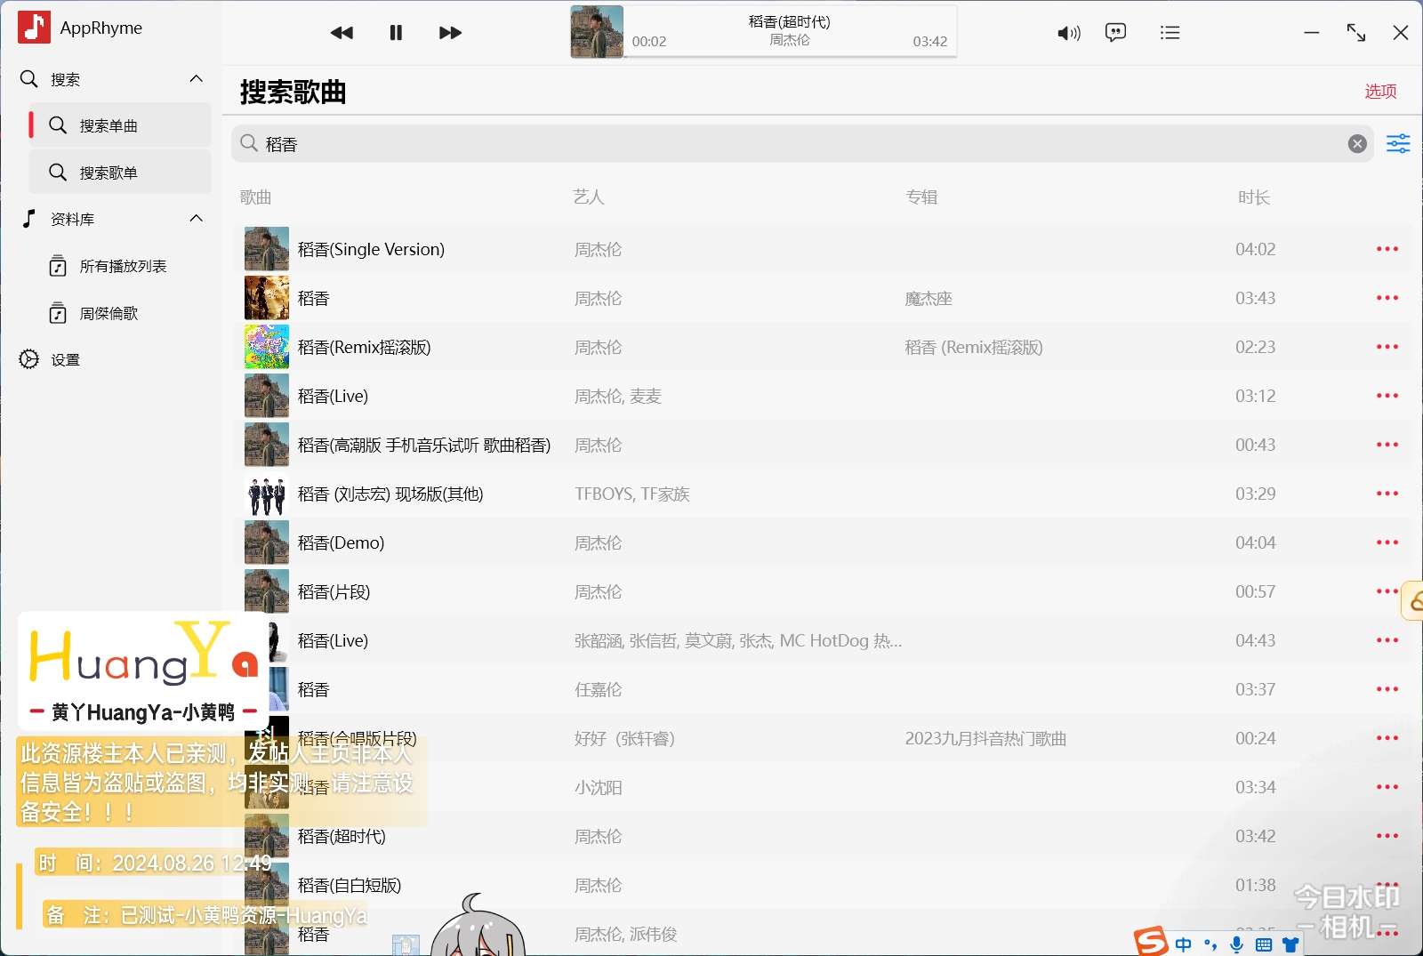Image resolution: width=1423 pixels, height=956 pixels.
Task: Seek in the playback progress bar
Action: coord(790,57)
